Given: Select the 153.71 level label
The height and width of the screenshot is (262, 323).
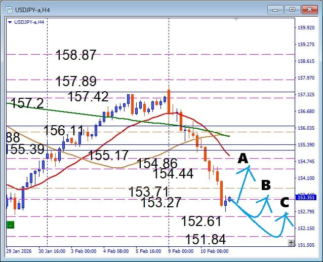Looking at the screenshot, I should [x=148, y=192].
